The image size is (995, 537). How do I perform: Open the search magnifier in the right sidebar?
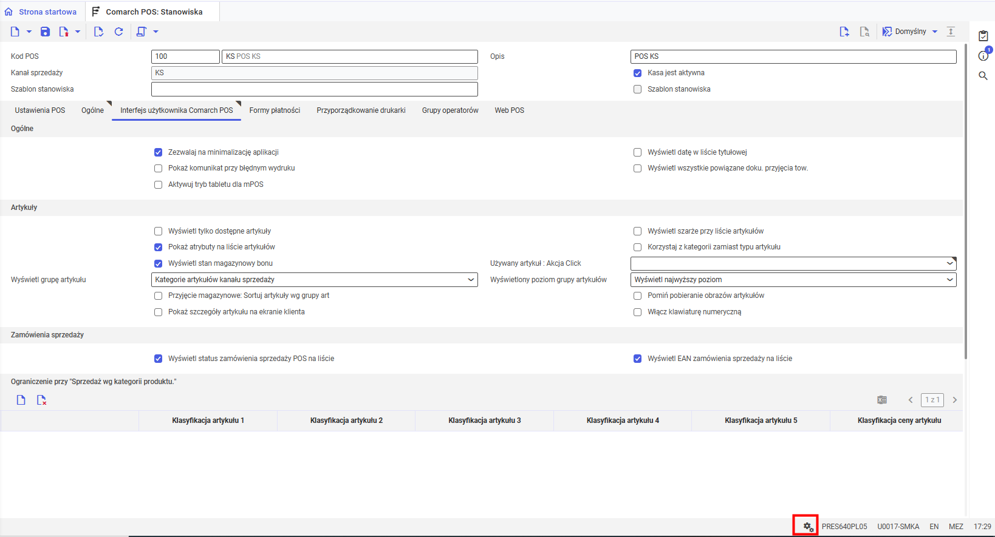pos(983,76)
